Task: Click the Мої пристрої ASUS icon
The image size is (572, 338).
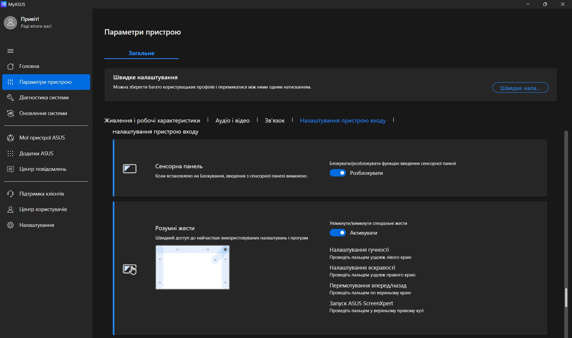Action: coord(10,138)
